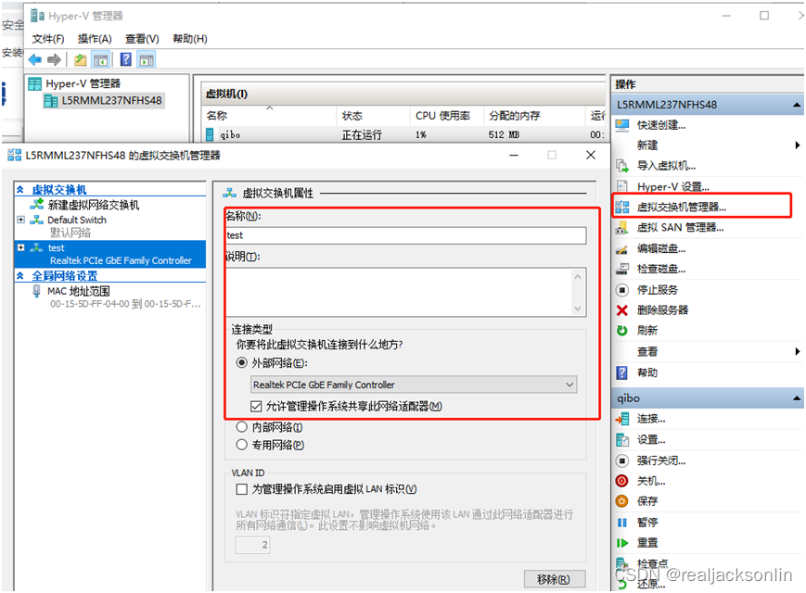Click the Inspect Disk icon
Screen dimensions: 806x593
622,269
